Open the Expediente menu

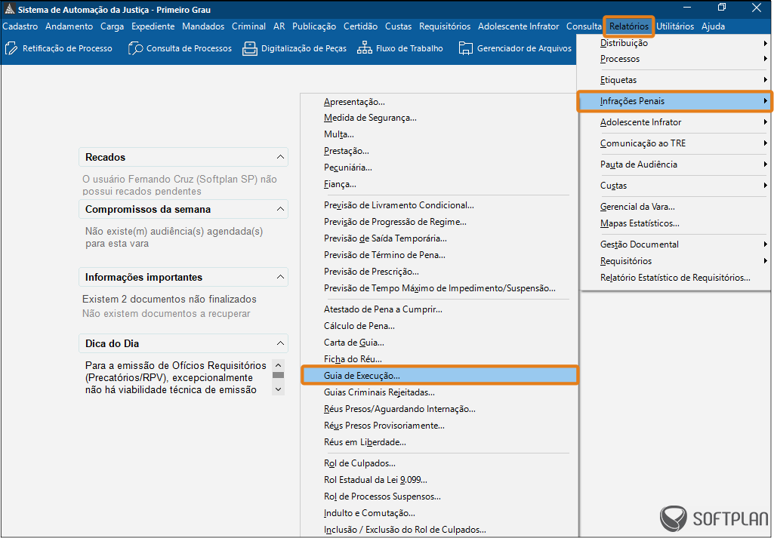point(153,26)
